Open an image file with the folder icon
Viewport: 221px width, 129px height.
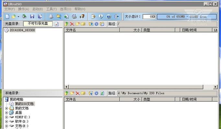(x=14, y=16)
